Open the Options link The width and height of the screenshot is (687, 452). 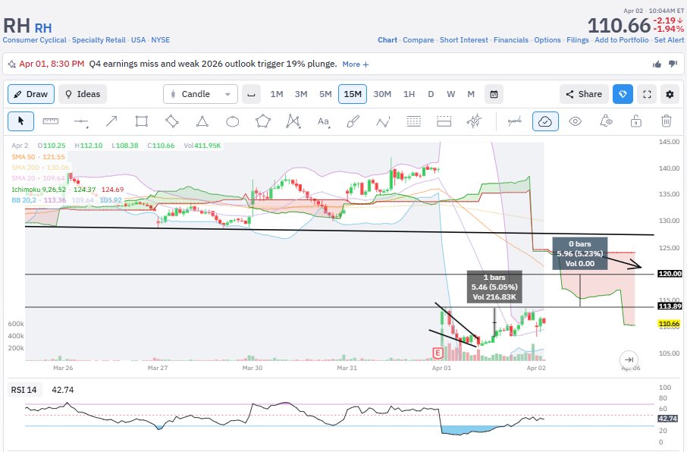tap(547, 40)
